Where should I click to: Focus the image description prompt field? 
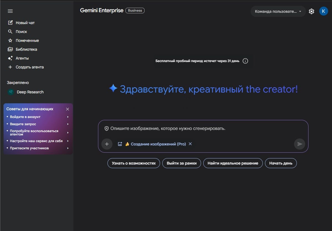[x=168, y=129]
